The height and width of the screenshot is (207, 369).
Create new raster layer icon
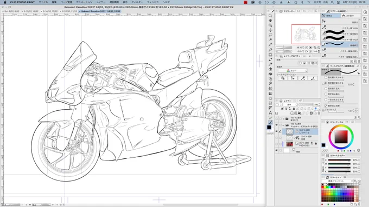tap(292, 113)
